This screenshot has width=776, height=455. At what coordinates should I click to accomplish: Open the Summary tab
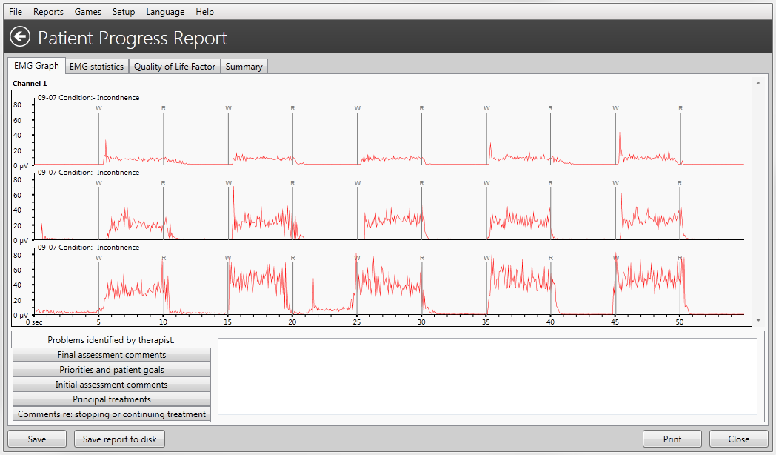(244, 67)
